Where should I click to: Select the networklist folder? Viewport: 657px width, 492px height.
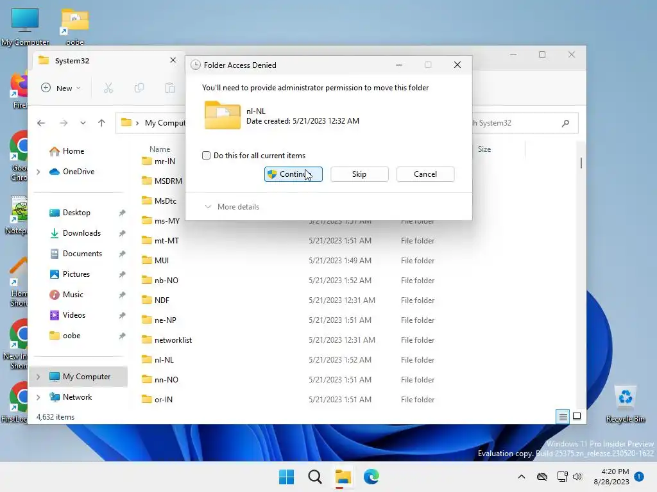point(167,340)
